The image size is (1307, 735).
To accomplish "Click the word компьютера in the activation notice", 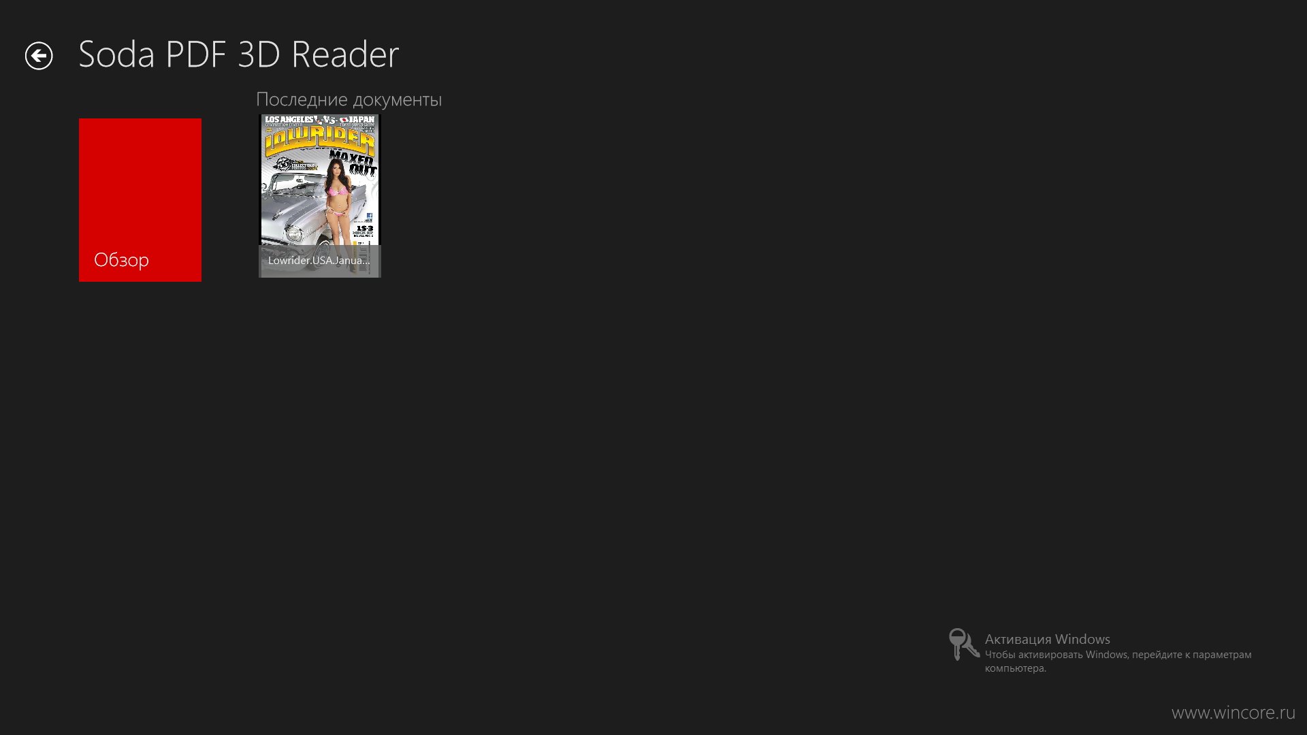I will [1015, 668].
